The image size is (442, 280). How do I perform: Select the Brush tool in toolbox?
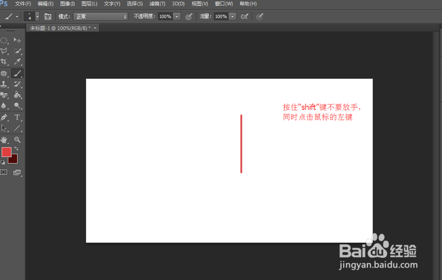point(17,73)
